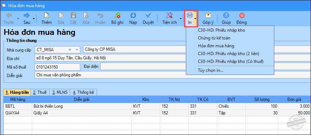Click the In printer icon

coord(190,15)
